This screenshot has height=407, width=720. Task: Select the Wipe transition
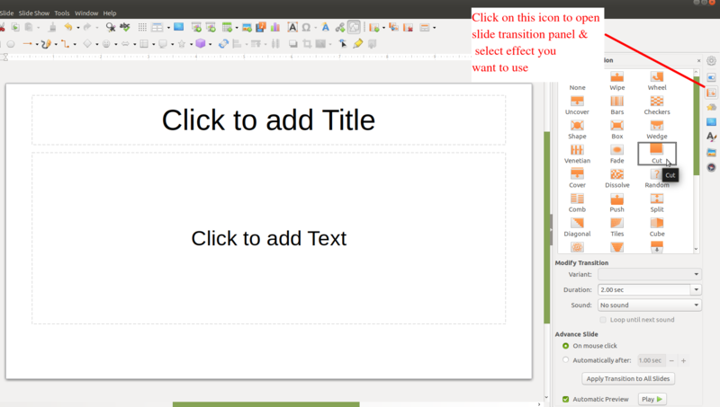tap(617, 81)
